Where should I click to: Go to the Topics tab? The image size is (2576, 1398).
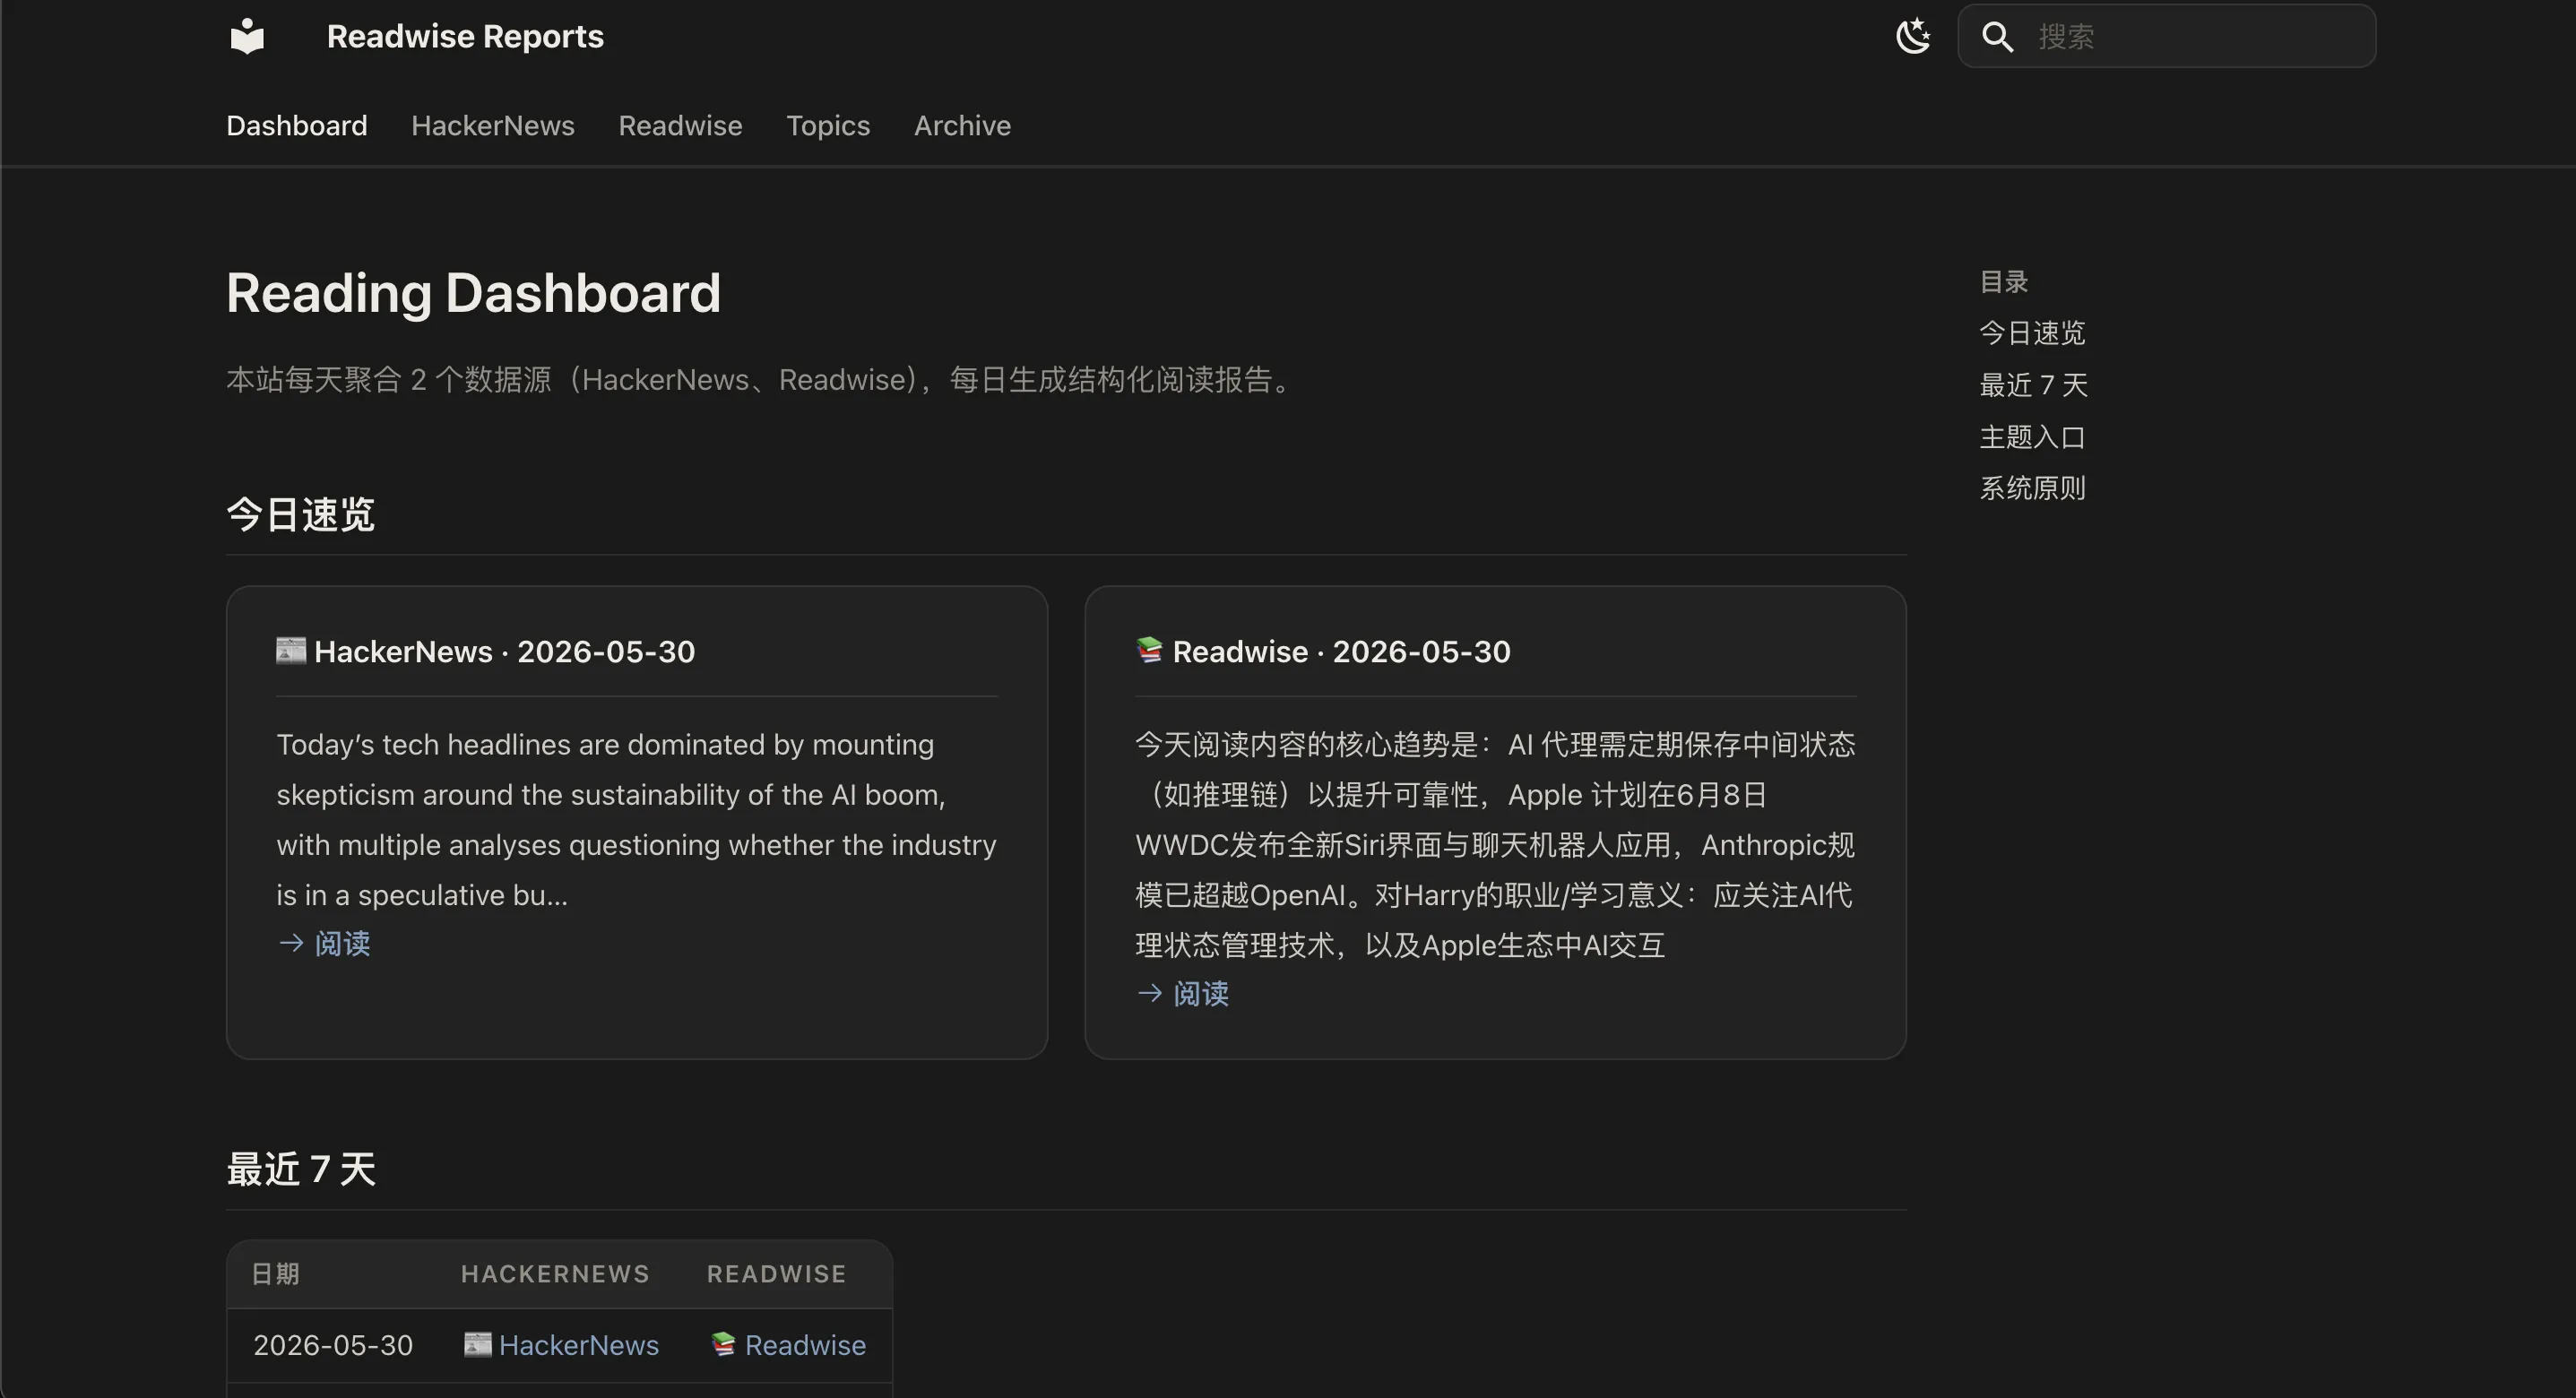[828, 126]
